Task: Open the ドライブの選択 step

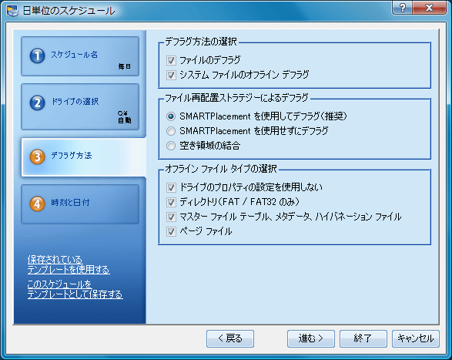Action: coord(80,107)
